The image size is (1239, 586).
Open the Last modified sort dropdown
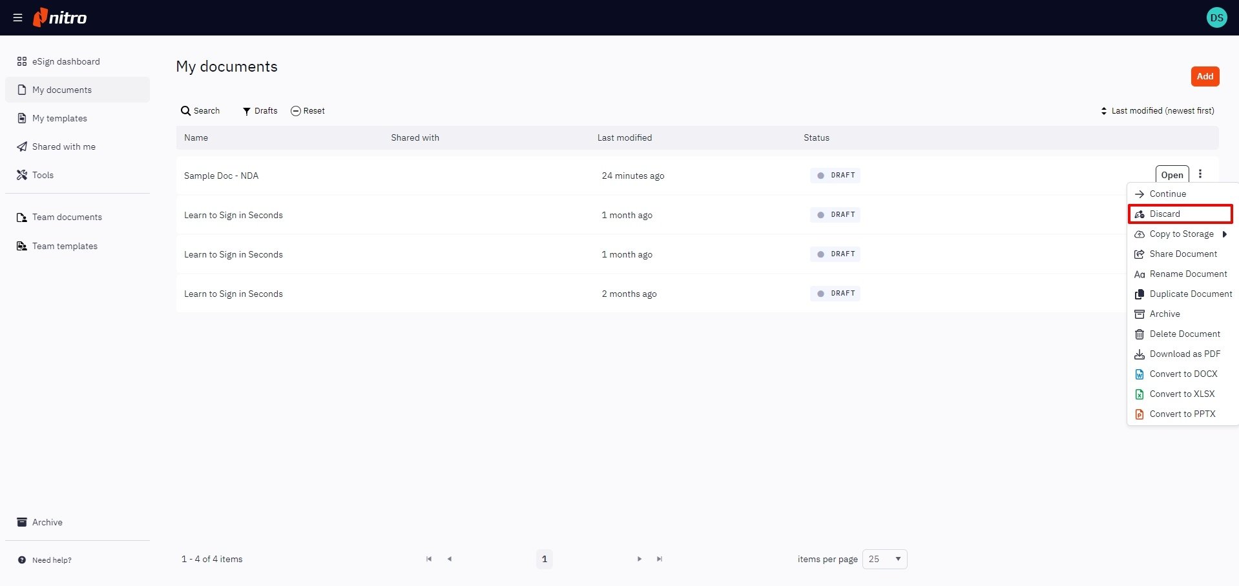pos(1157,111)
